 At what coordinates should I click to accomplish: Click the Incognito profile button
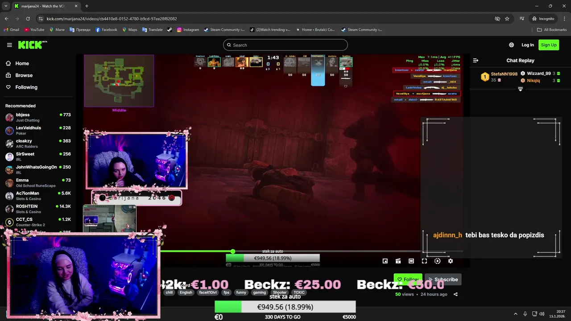(543, 19)
